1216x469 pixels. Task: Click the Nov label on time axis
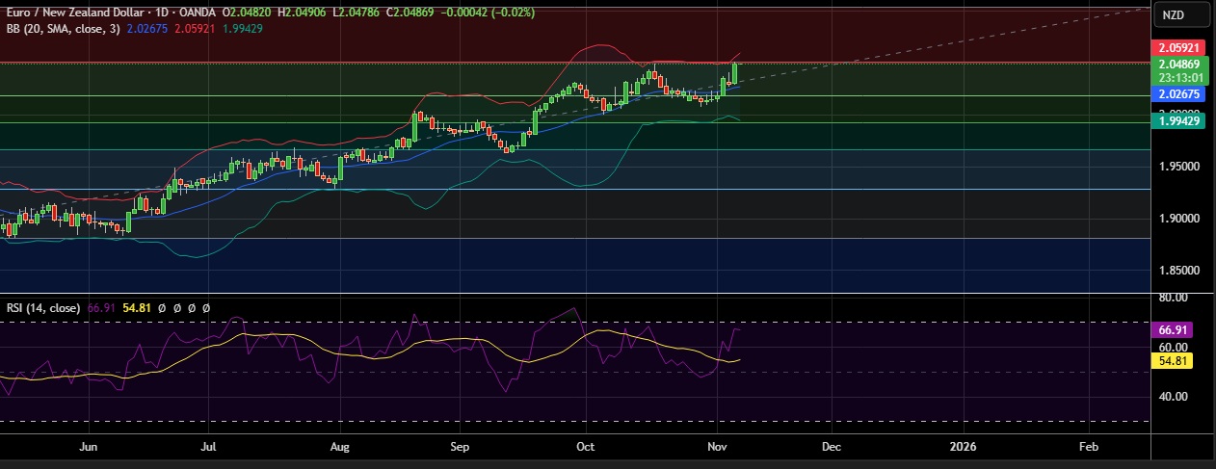(717, 447)
